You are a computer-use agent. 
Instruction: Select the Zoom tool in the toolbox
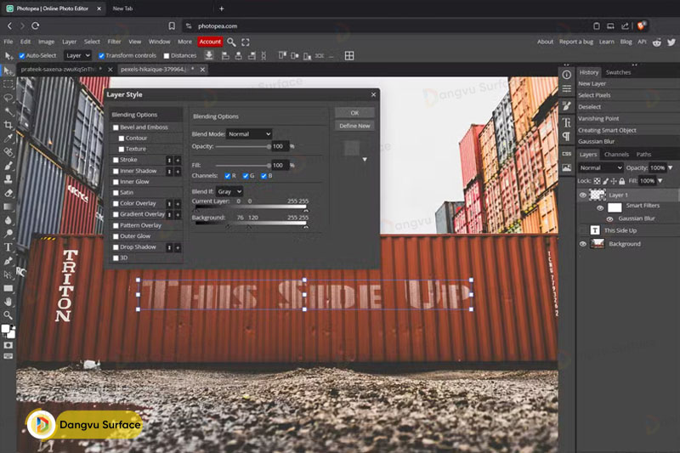click(x=8, y=315)
